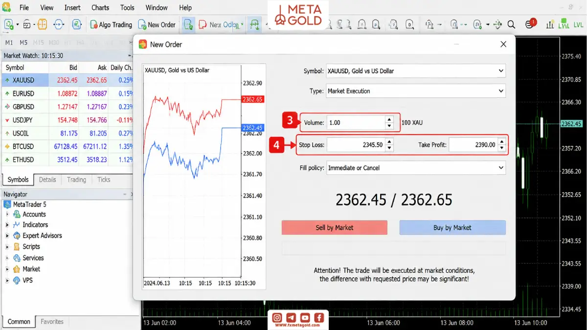Switch to the Details tab in Market Watch
The height and width of the screenshot is (330, 587).
click(47, 180)
